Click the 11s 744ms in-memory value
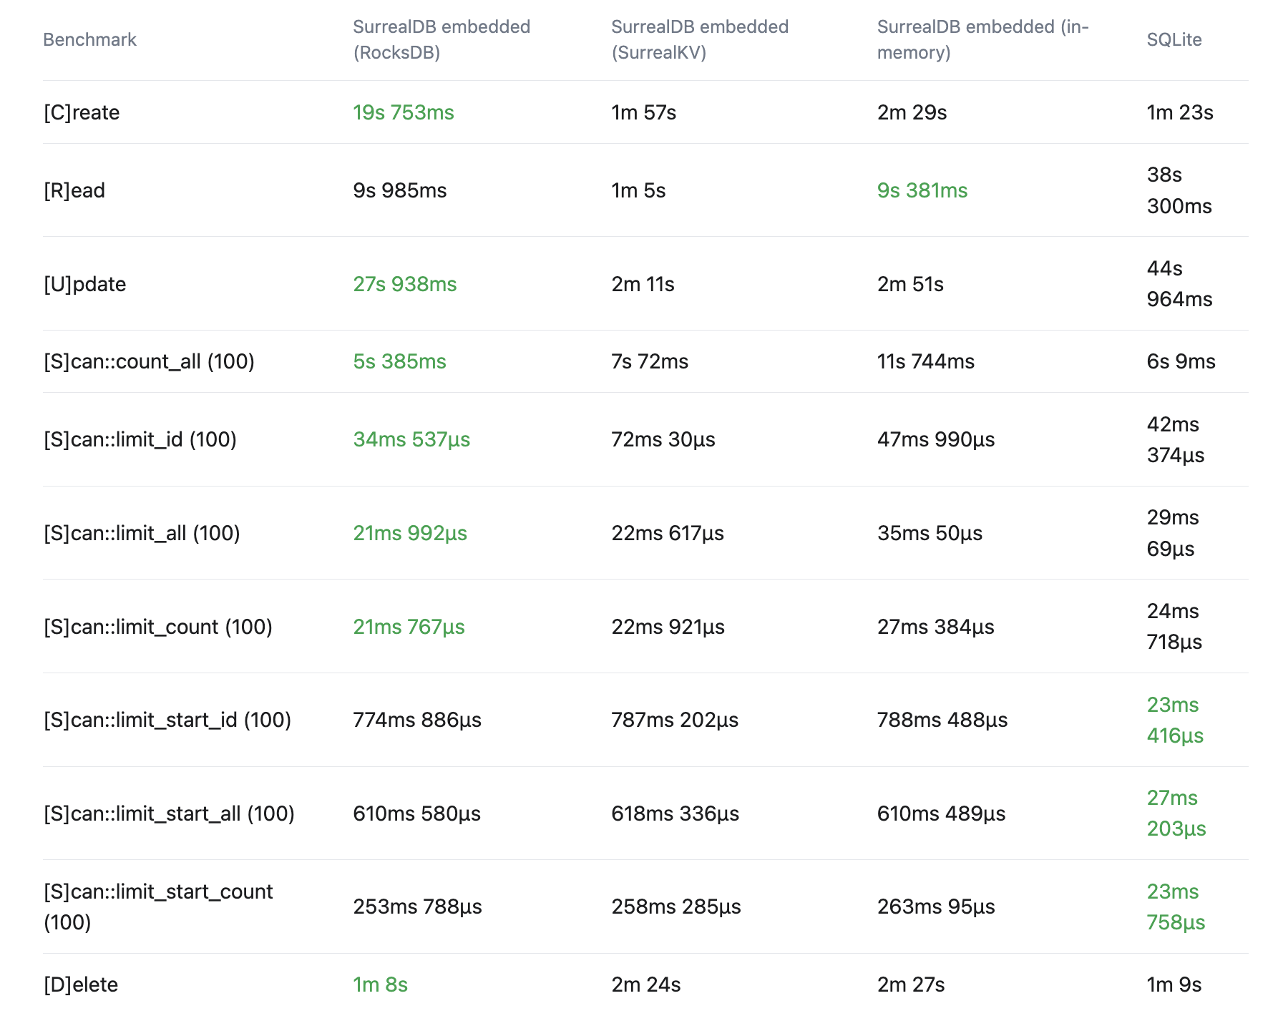The image size is (1278, 1036). [926, 361]
